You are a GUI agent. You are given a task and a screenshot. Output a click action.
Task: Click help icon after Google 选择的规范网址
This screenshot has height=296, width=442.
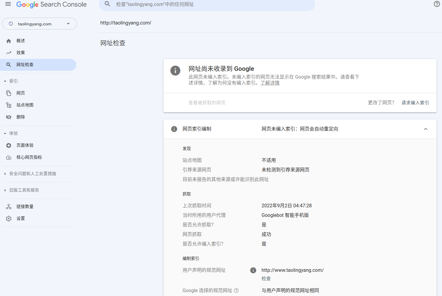pyautogui.click(x=236, y=290)
